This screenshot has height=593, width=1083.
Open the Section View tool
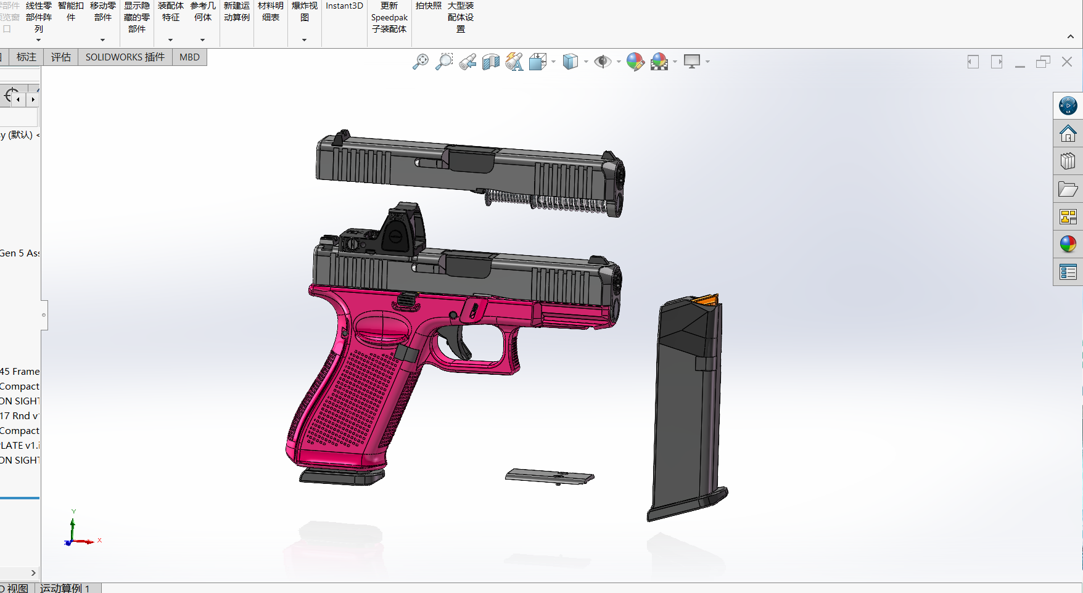pos(490,61)
